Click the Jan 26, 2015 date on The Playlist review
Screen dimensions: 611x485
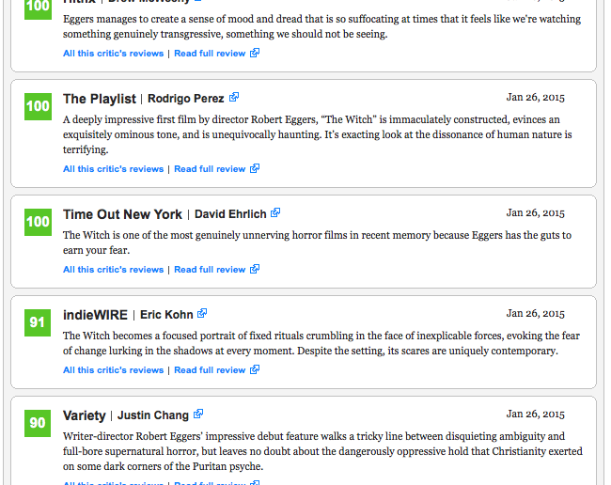pos(536,98)
